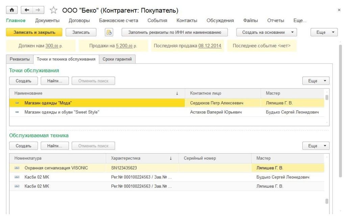The image size is (346, 217).
Task: Click the Номенклатура column header
Action: pos(57,158)
